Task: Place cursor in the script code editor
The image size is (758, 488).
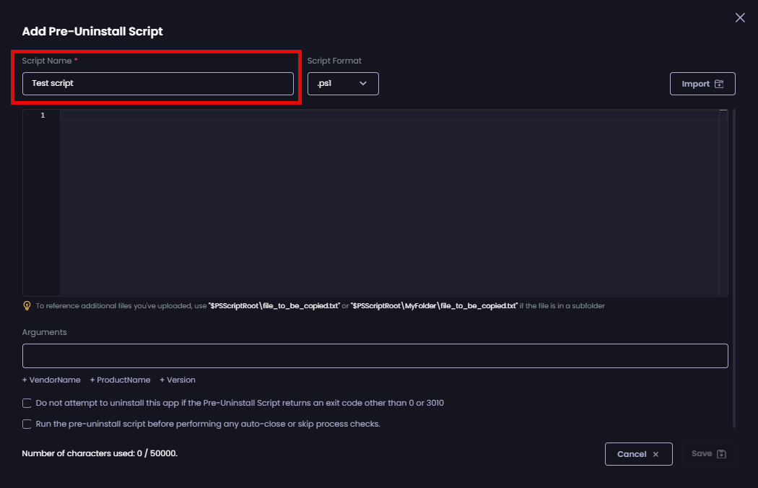Action: coord(390,202)
